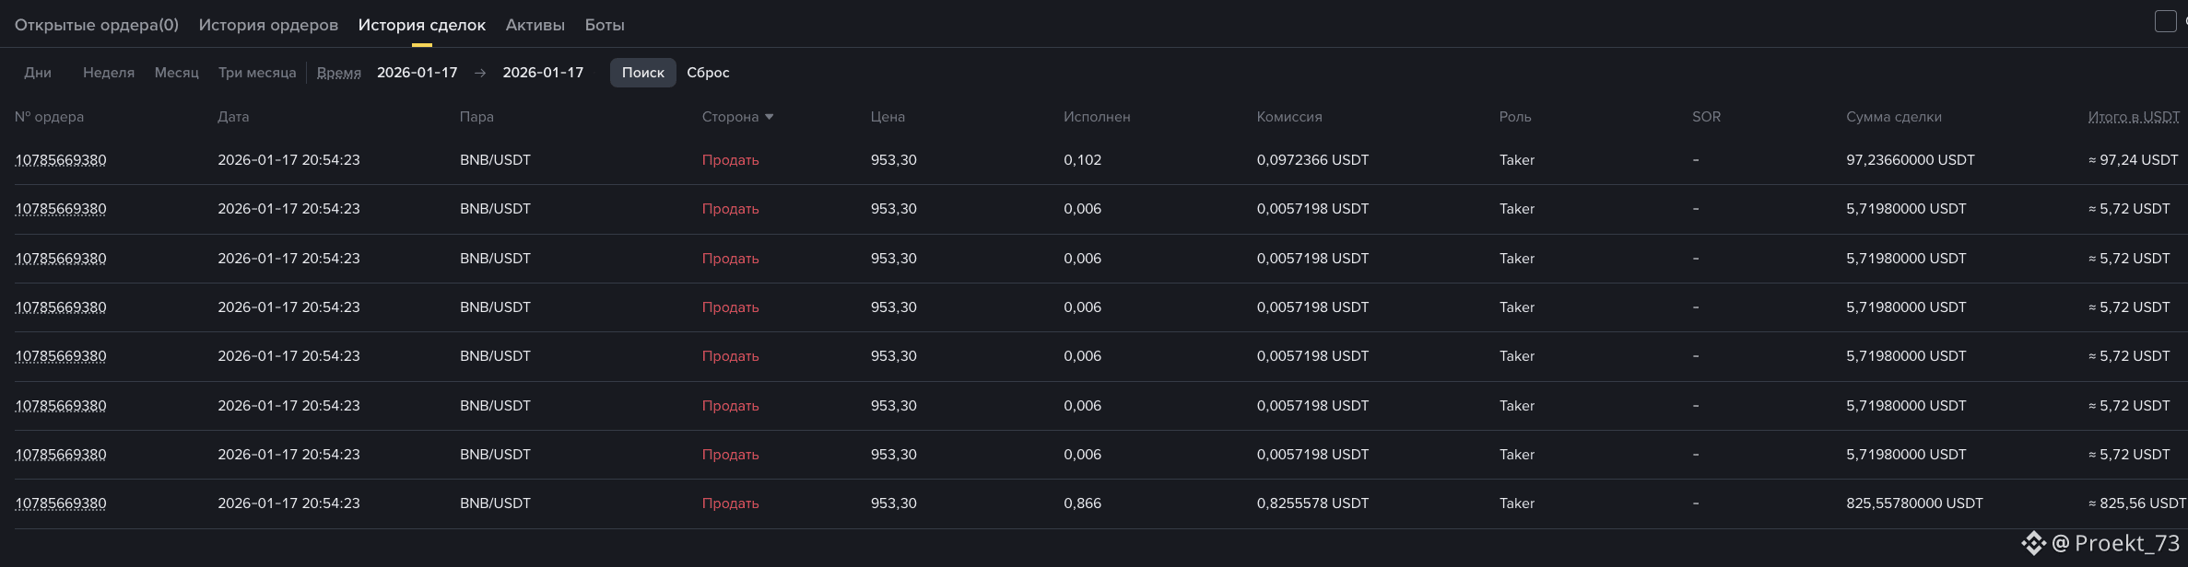
Task: Go to the Активы tab
Action: coord(535,25)
